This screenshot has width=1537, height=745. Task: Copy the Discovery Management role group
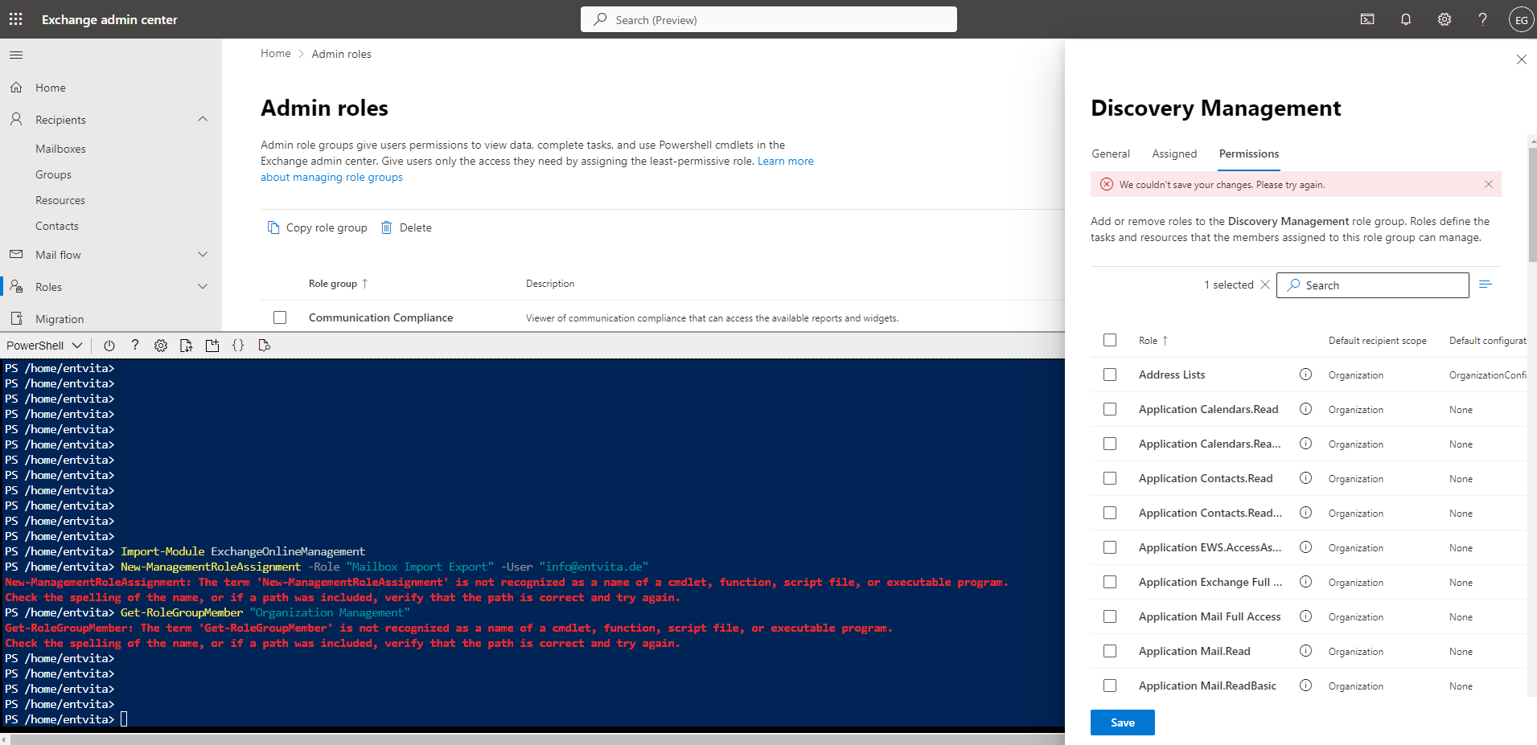318,227
